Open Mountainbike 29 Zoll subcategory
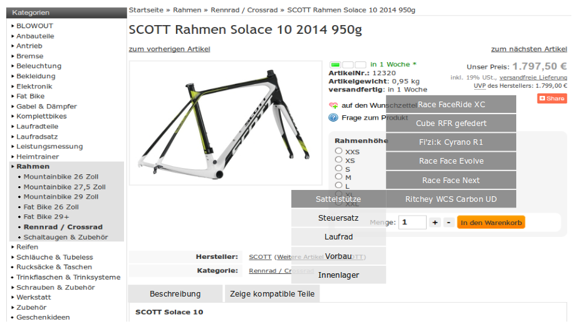 [x=61, y=197]
